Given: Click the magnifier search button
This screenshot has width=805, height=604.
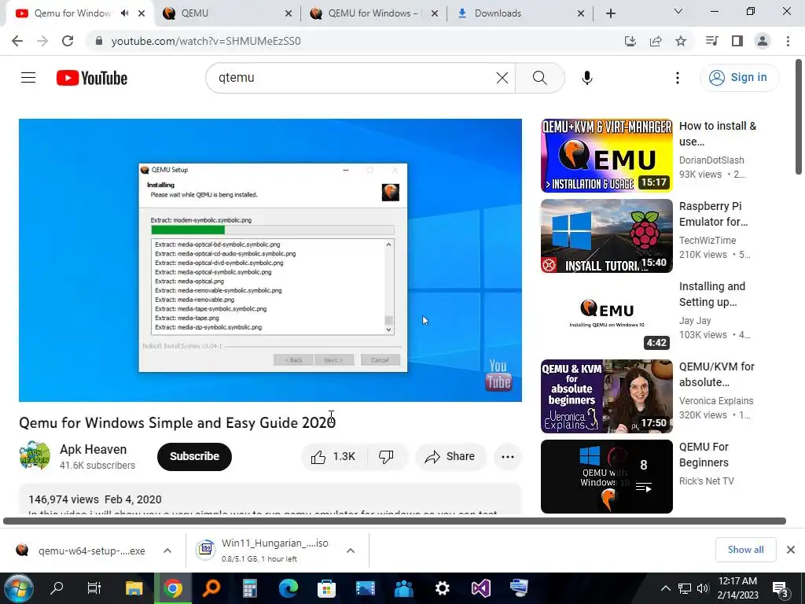Looking at the screenshot, I should pos(539,78).
